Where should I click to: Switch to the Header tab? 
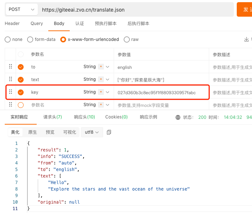(12, 24)
